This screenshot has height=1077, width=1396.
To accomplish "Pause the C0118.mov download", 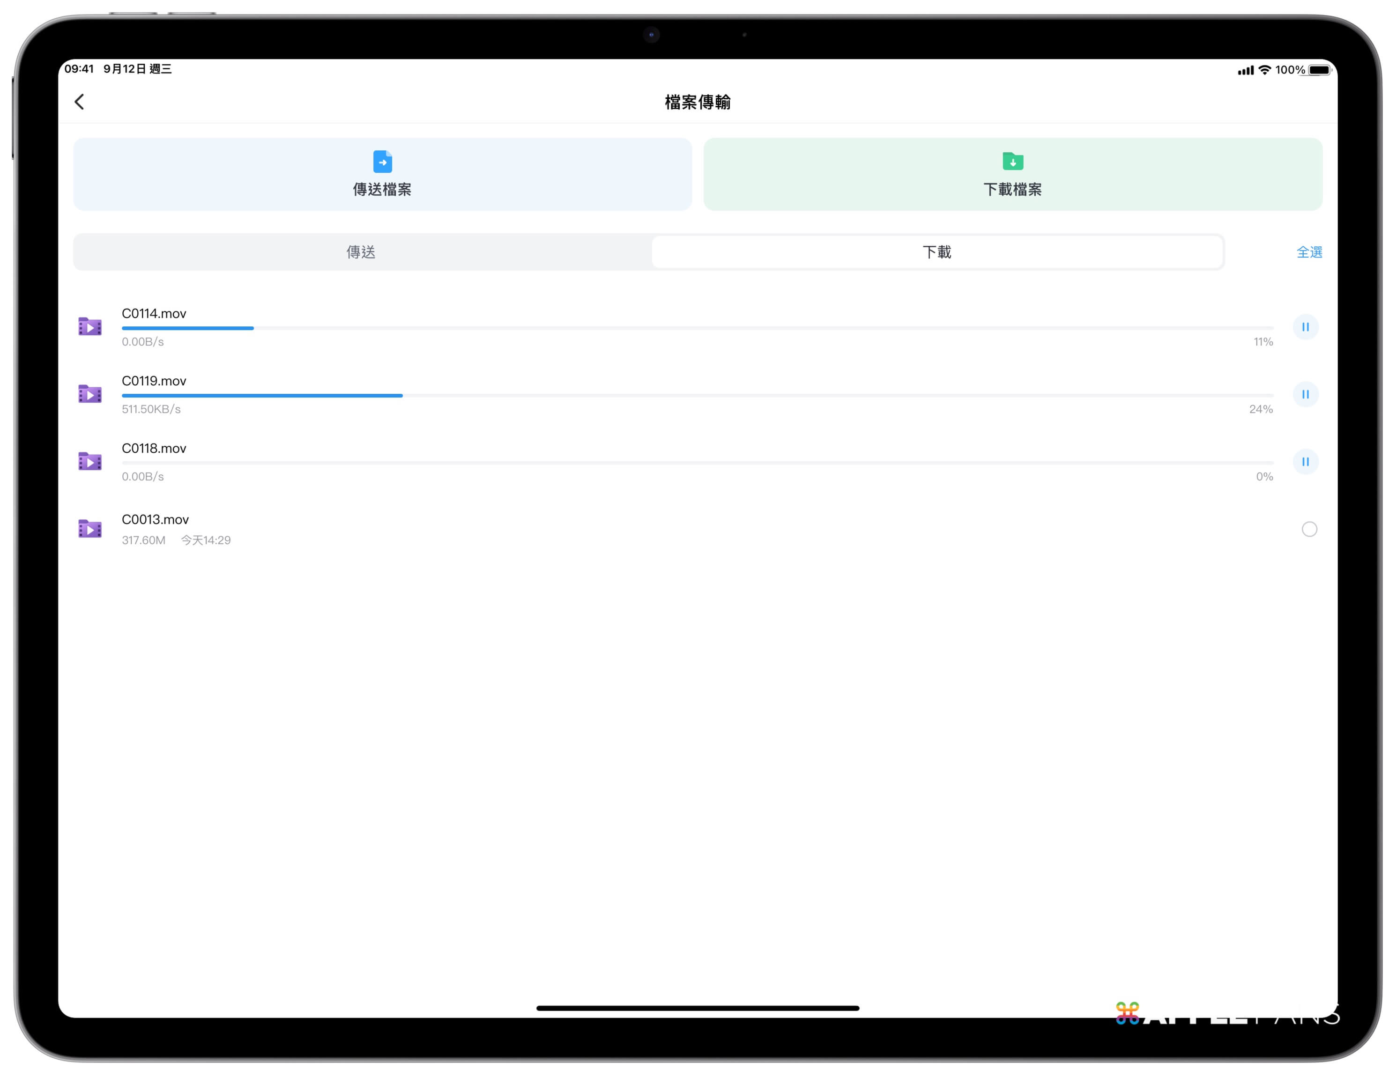I will click(1305, 461).
